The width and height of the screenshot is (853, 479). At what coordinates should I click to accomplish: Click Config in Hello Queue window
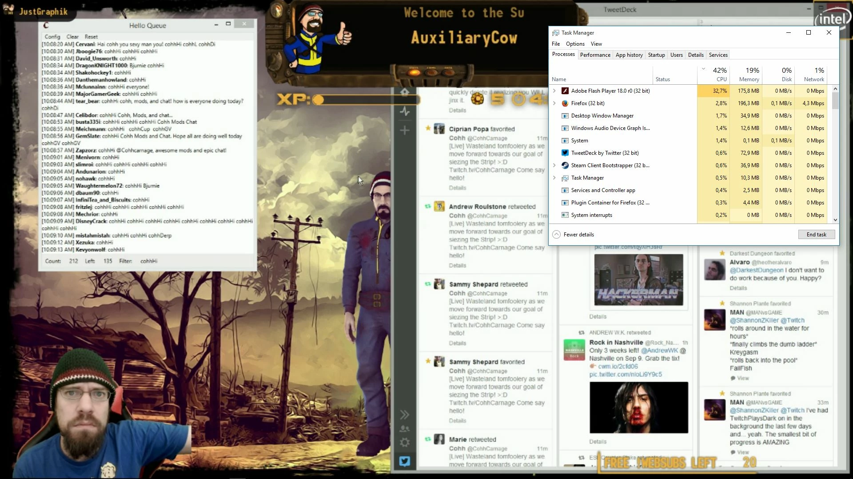[52, 37]
